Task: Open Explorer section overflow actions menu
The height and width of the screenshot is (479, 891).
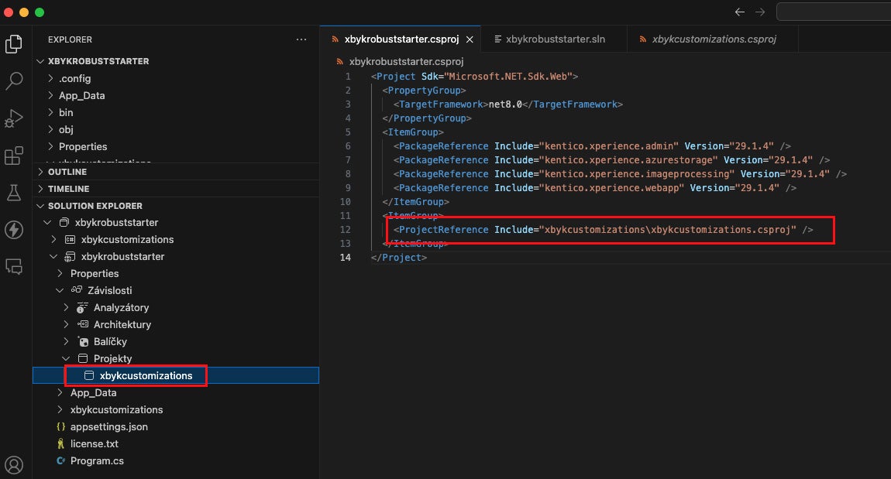Action: tap(301, 39)
